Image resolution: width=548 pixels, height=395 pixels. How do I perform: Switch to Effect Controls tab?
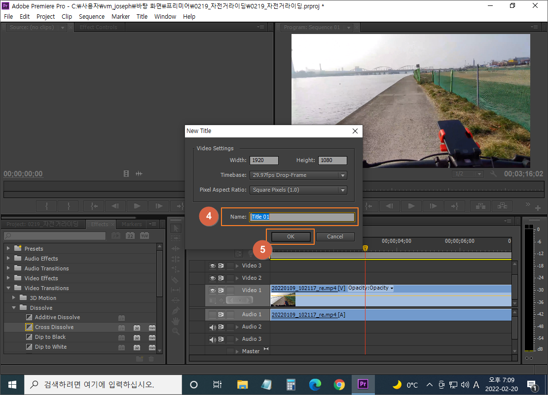98,27
